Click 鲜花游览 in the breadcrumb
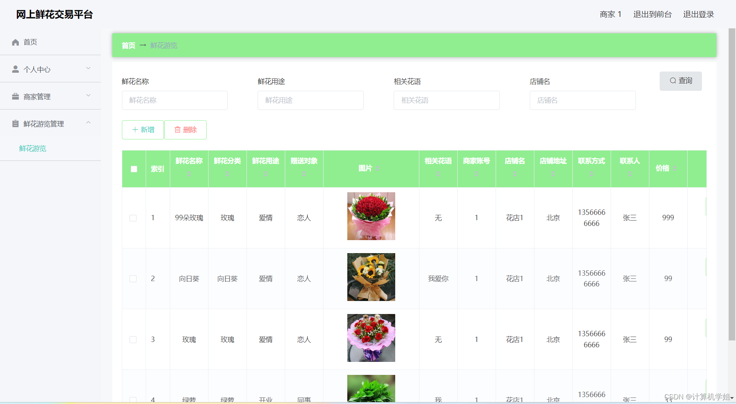Viewport: 736px width, 404px height. [164, 46]
